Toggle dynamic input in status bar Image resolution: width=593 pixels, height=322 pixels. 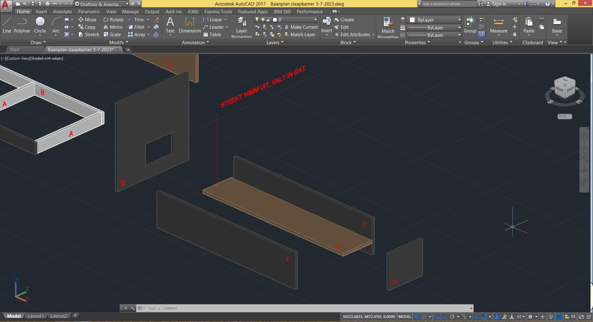[437, 317]
